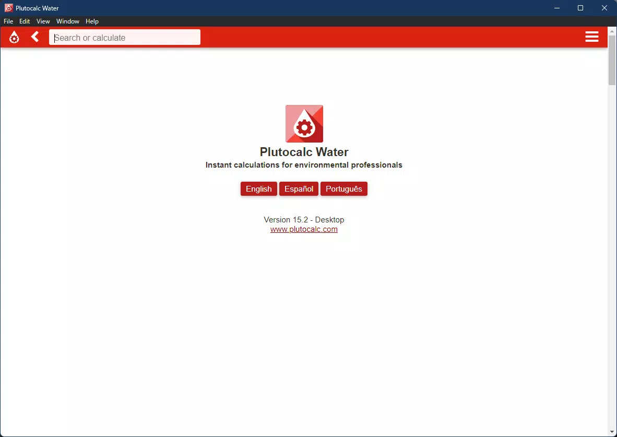Open the View menu

(x=43, y=21)
